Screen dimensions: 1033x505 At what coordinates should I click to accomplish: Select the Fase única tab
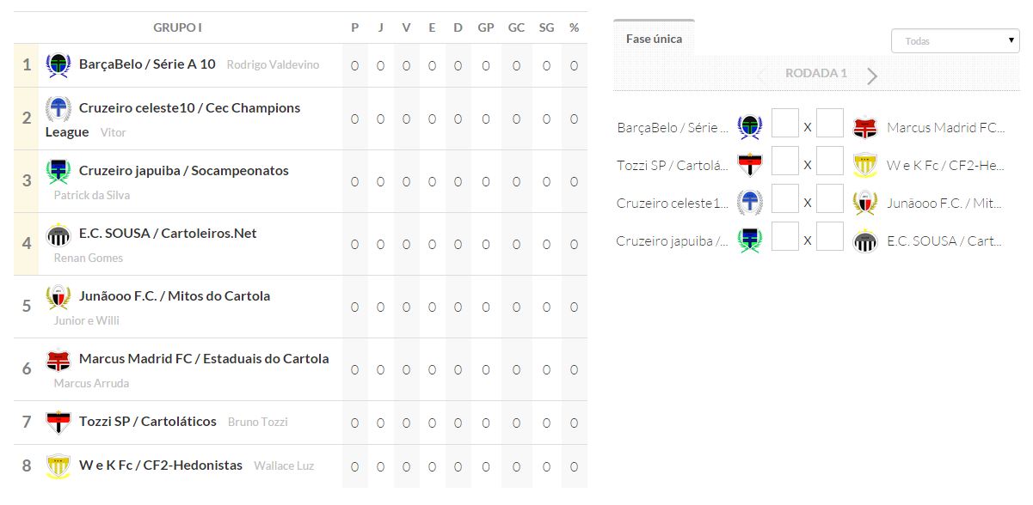click(654, 39)
